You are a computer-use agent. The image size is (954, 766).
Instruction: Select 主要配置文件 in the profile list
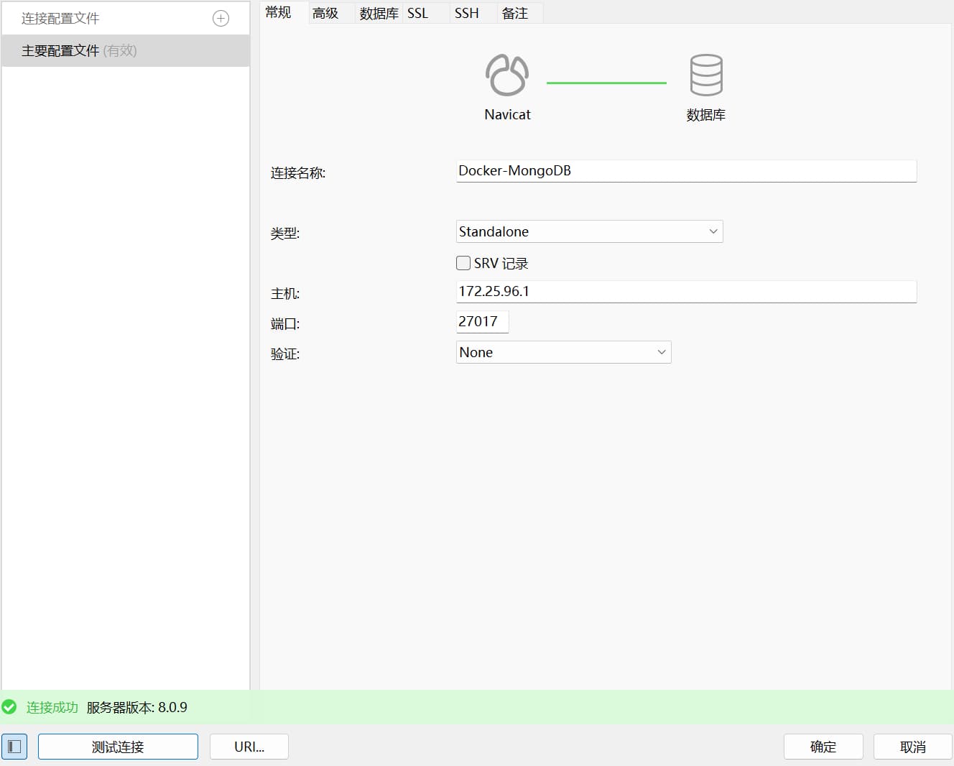pyautogui.click(x=126, y=51)
